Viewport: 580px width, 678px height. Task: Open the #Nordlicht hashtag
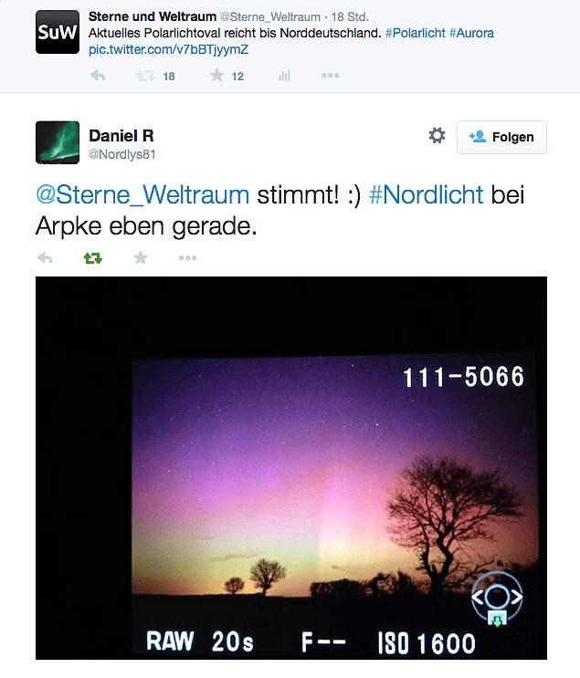pos(426,194)
